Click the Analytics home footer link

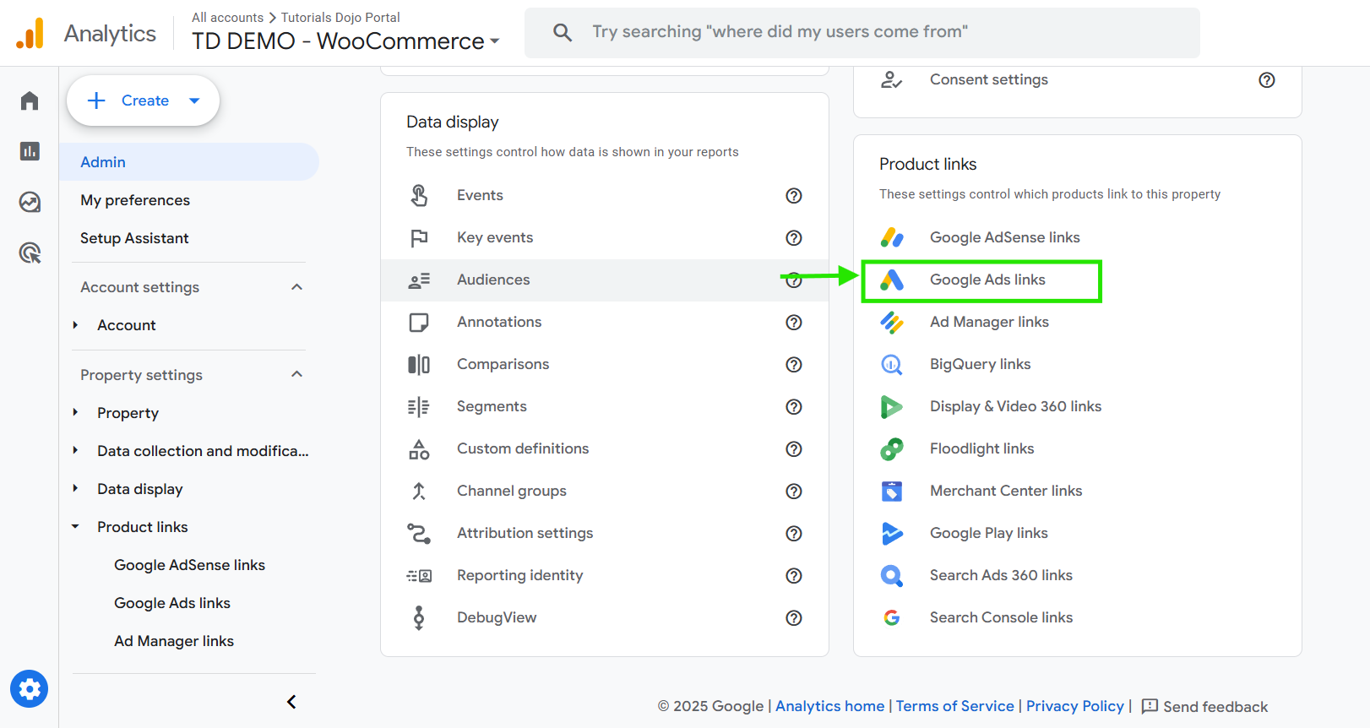(x=829, y=706)
